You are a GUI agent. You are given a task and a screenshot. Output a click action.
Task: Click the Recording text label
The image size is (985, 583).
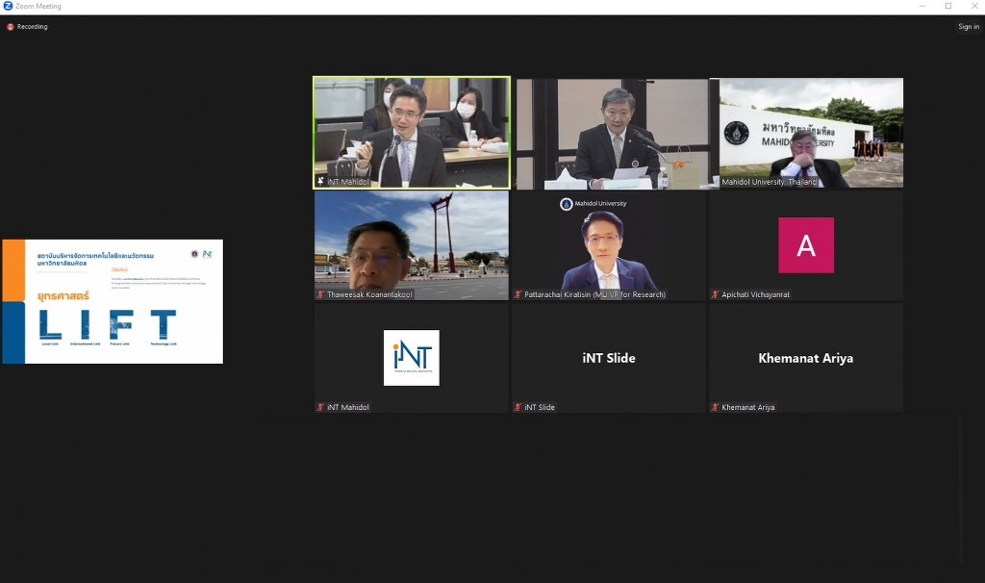(32, 27)
